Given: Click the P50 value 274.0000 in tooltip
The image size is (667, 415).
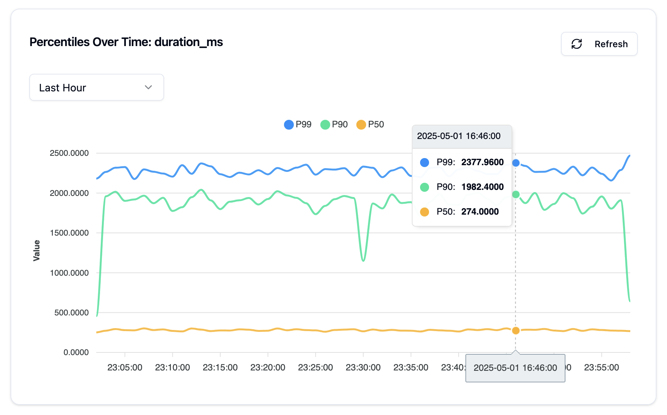Looking at the screenshot, I should (x=480, y=212).
